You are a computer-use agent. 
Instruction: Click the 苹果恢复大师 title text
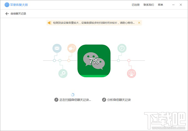pyautogui.click(x=19, y=5)
